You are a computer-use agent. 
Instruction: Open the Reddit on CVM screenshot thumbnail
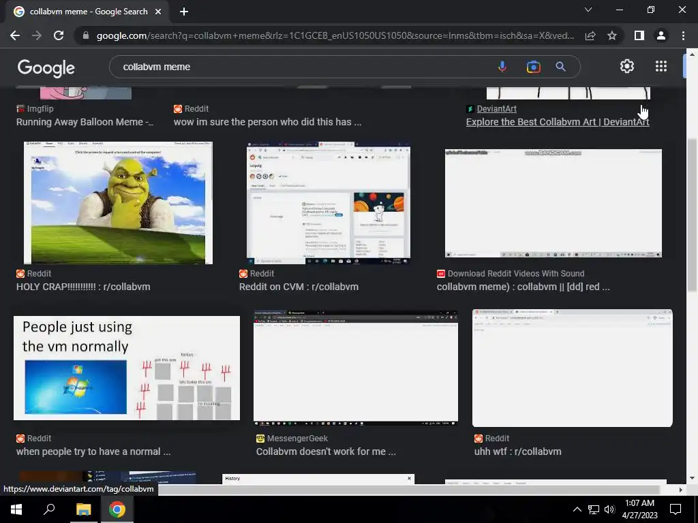[x=329, y=203]
